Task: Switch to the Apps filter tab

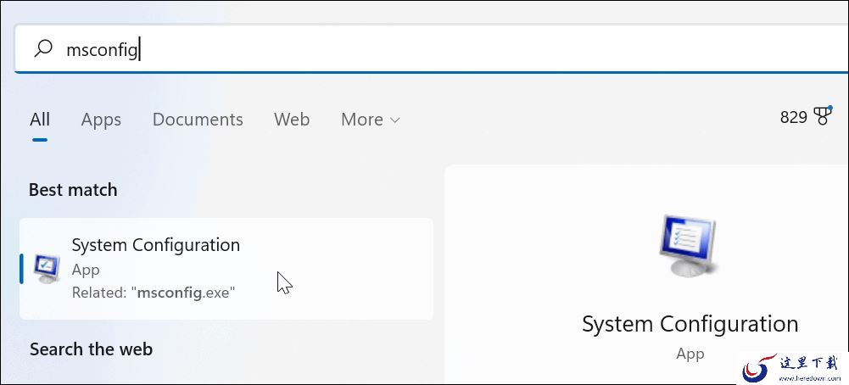Action: 101,120
